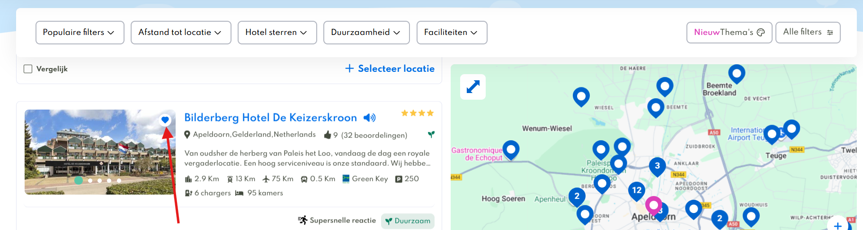Expand the Hotel sterren dropdown

click(277, 33)
